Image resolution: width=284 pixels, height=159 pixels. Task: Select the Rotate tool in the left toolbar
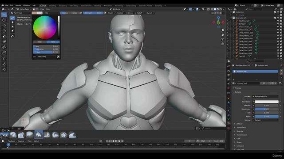pos(4,31)
